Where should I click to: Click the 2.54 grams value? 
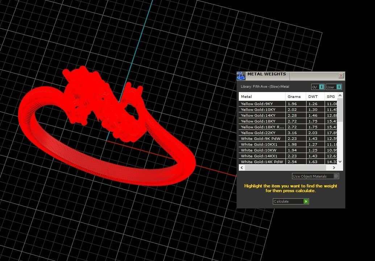pos(292,162)
